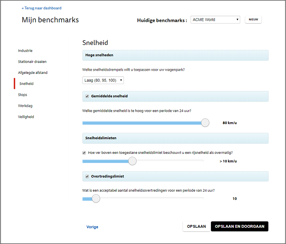Click the average speed slider handle at 80 km/u

pos(205,123)
